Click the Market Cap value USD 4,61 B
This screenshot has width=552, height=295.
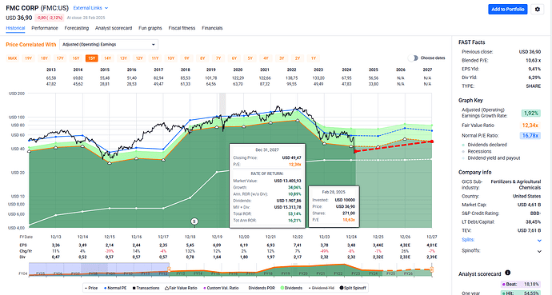coord(529,205)
